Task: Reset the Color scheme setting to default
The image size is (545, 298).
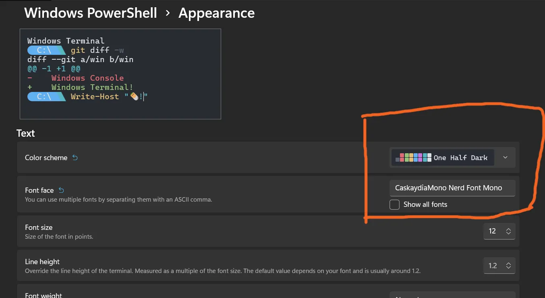Action: click(75, 158)
